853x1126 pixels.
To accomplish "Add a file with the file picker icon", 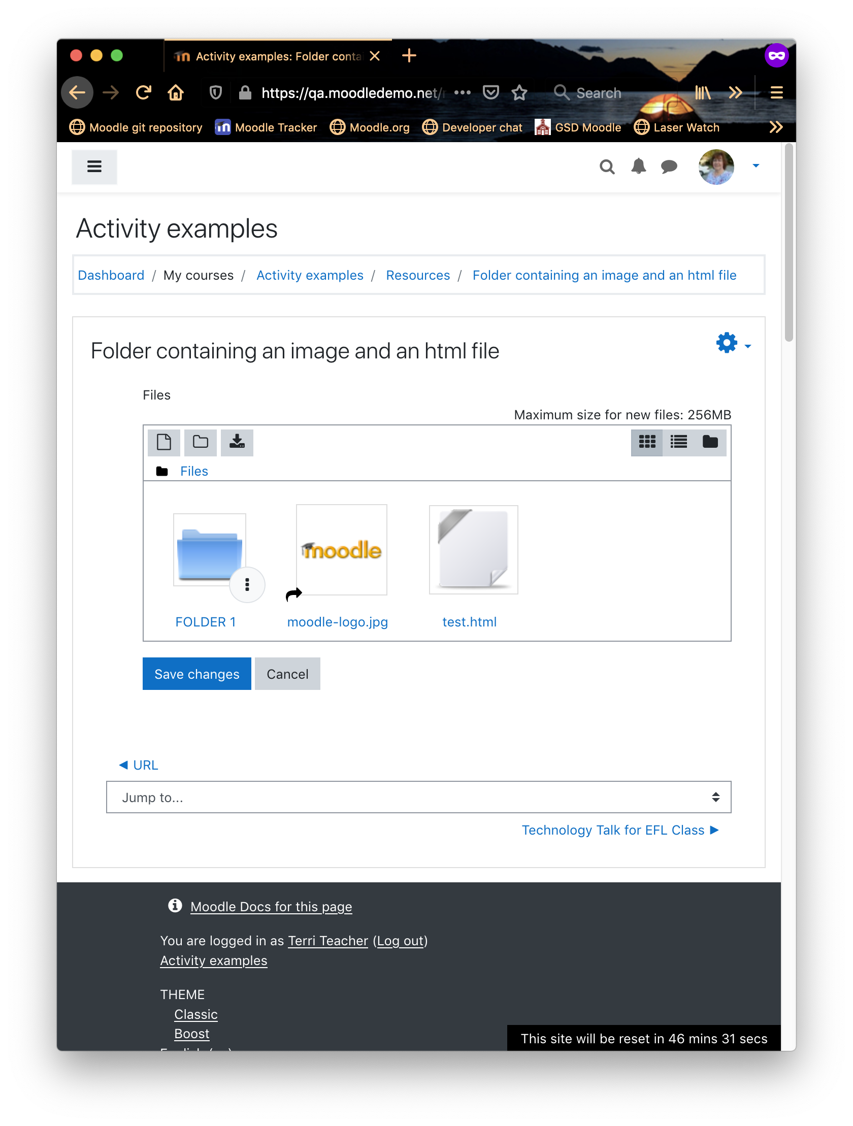I will [x=163, y=441].
